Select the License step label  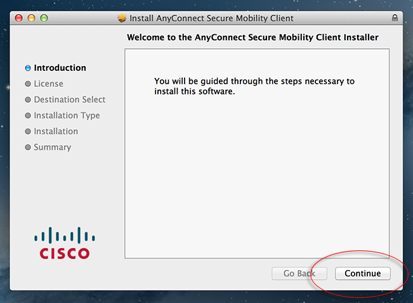tap(49, 84)
